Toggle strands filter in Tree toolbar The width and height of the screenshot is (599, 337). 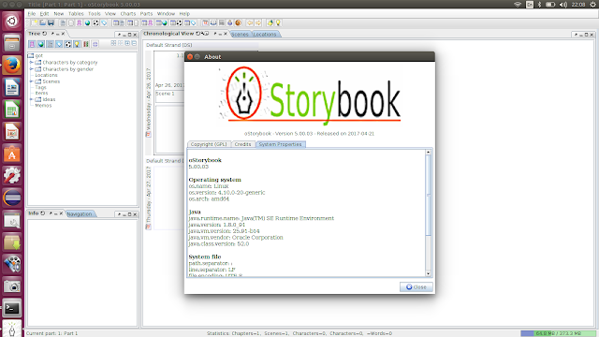click(85, 44)
